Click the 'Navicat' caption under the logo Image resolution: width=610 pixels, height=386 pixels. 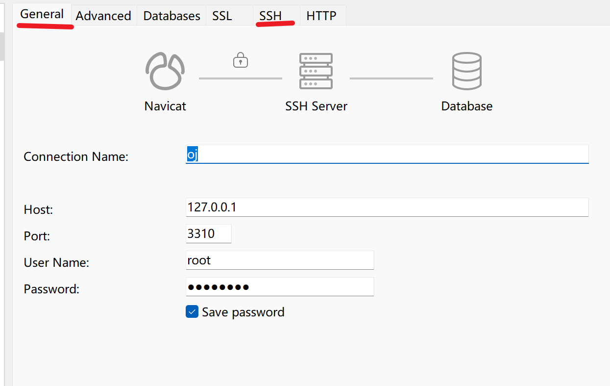[165, 106]
